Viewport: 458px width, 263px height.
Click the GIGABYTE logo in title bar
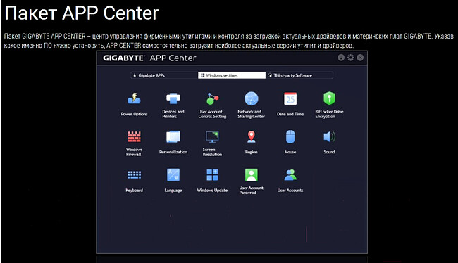(x=123, y=58)
